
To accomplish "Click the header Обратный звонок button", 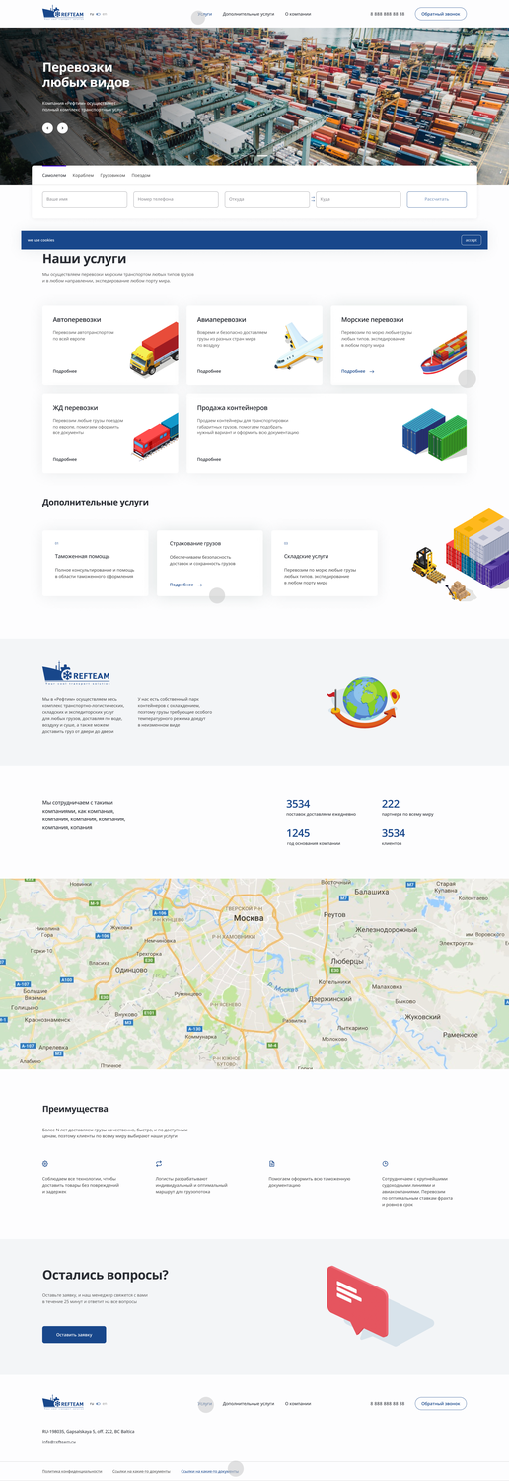I will 441,14.
